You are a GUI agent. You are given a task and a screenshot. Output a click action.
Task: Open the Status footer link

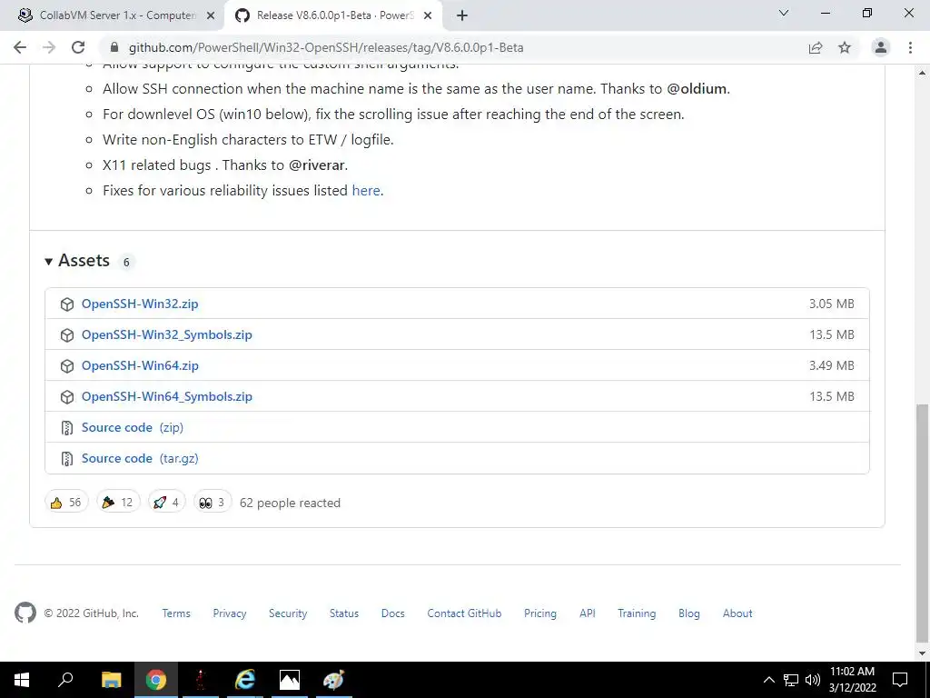pyautogui.click(x=344, y=613)
